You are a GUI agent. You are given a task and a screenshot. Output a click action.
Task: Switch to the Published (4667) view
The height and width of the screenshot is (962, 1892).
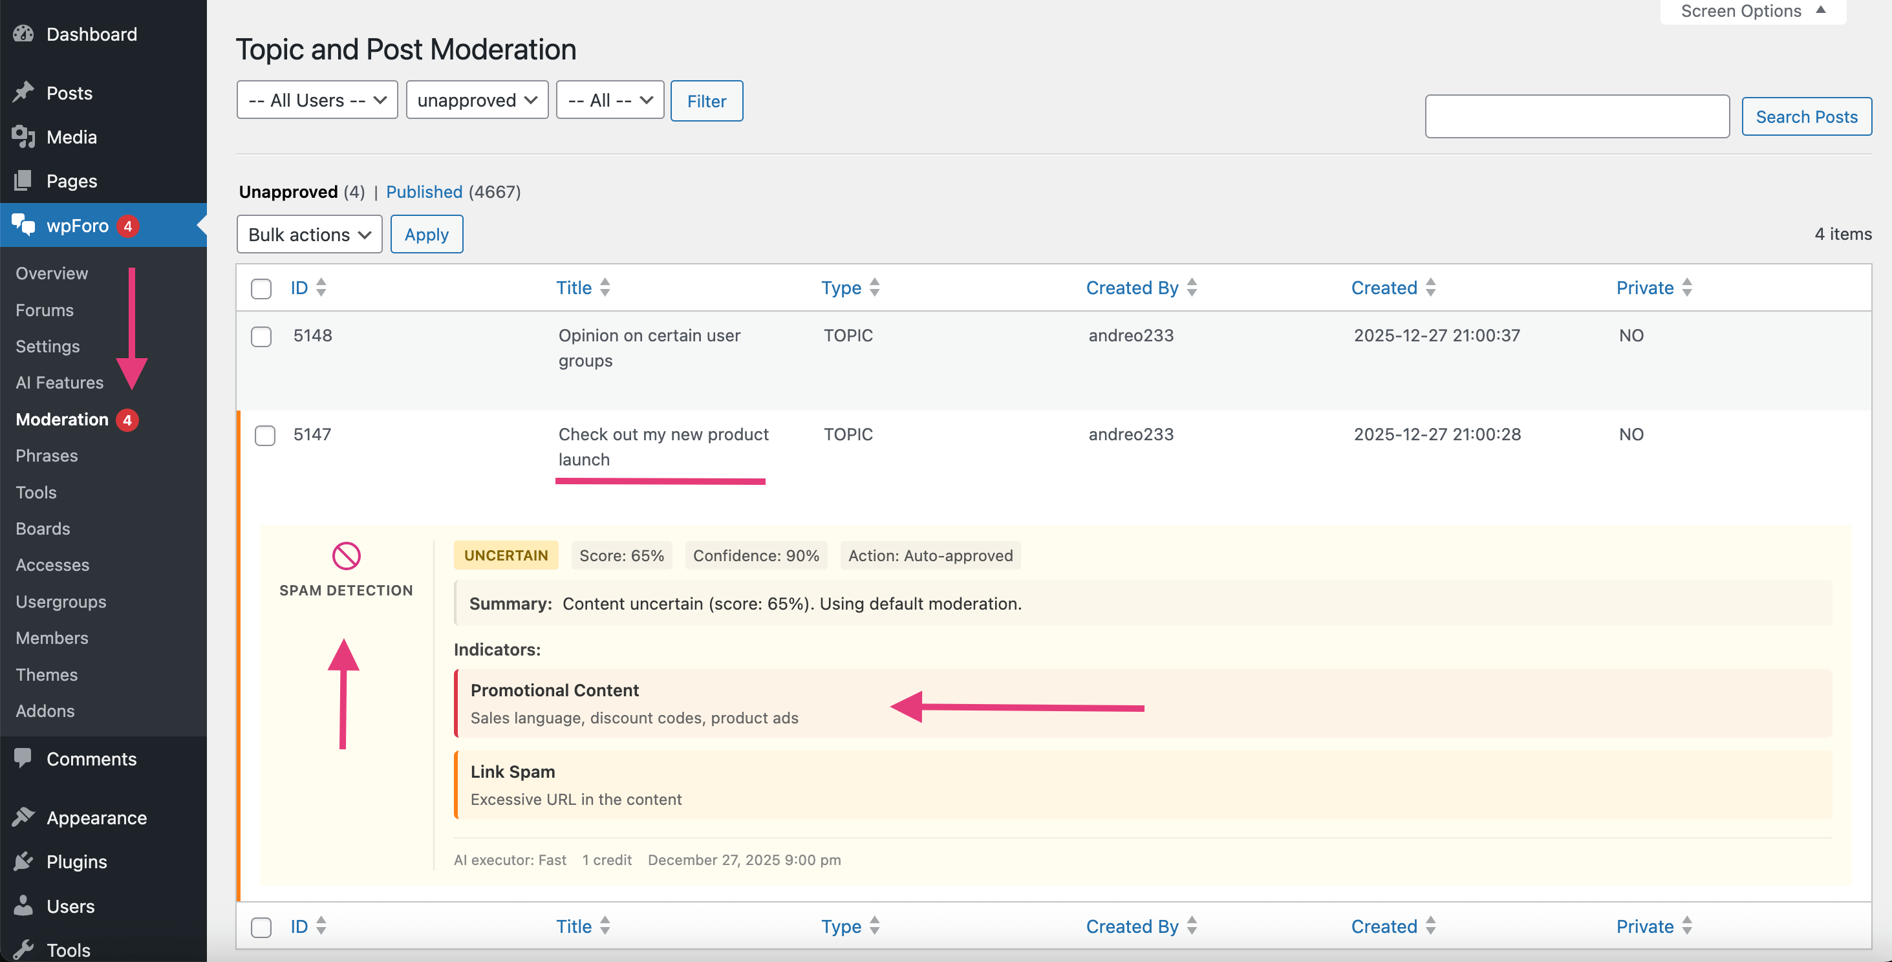424,191
